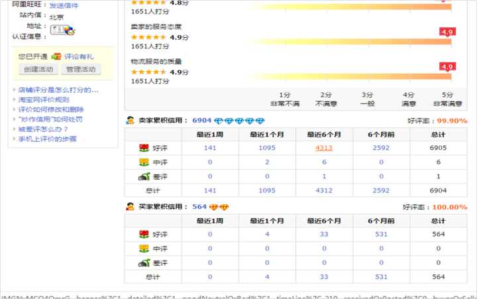Screen dimensions: 477x299
Task: Click the buyer avatar icon by 买家累积信用
Action: click(x=130, y=207)
